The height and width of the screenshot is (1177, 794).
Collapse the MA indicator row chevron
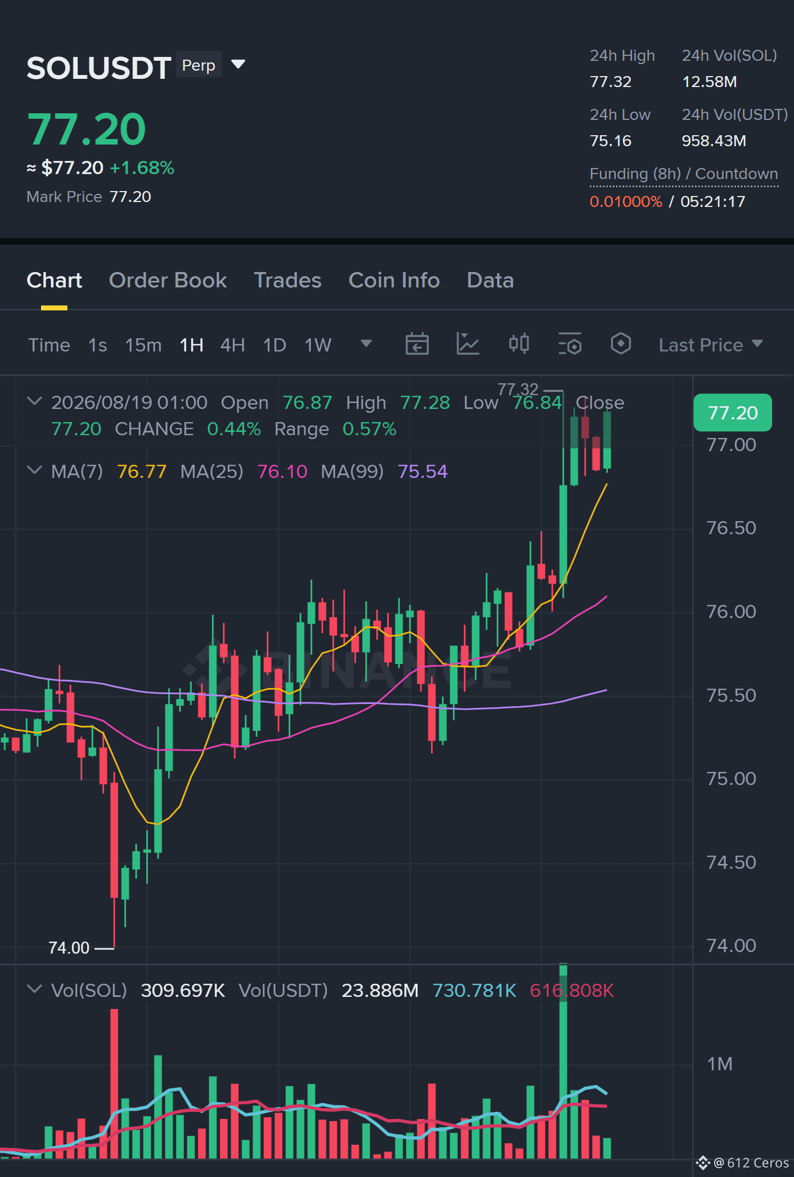tap(34, 470)
